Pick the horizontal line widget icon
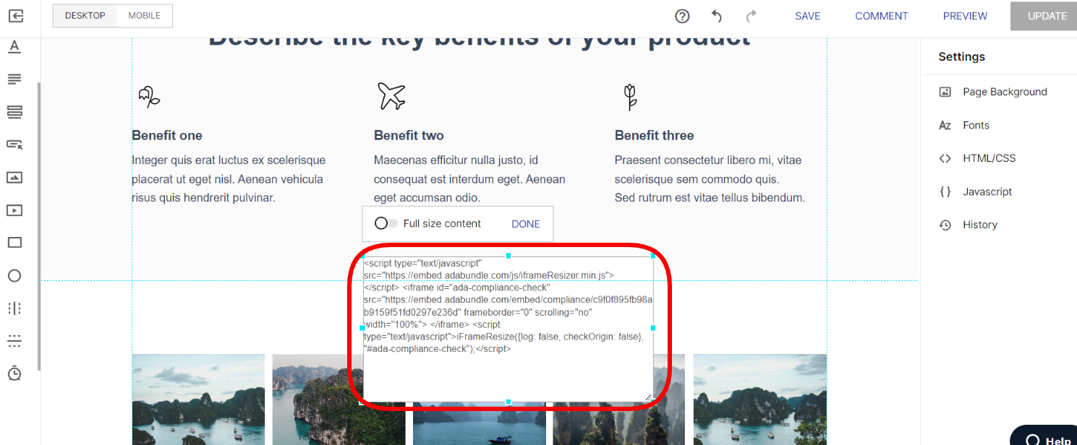 [x=14, y=340]
